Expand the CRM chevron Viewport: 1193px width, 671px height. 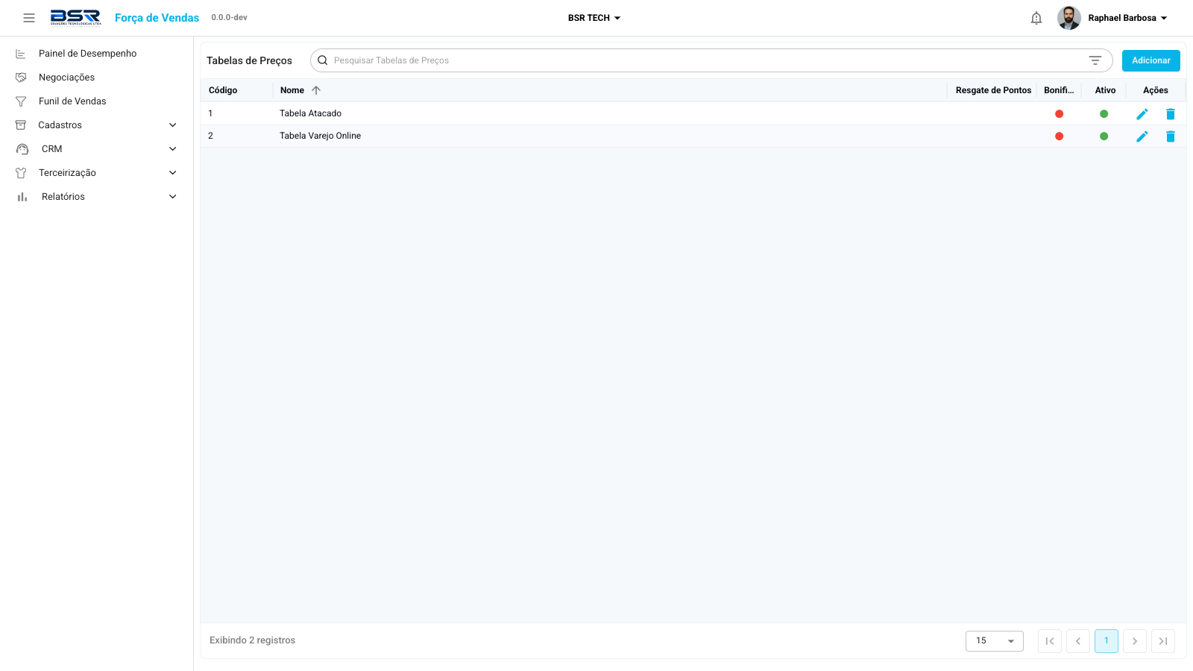point(173,149)
